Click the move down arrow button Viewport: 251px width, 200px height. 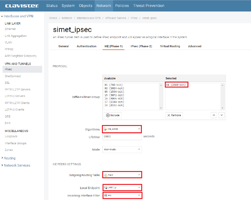222,115
